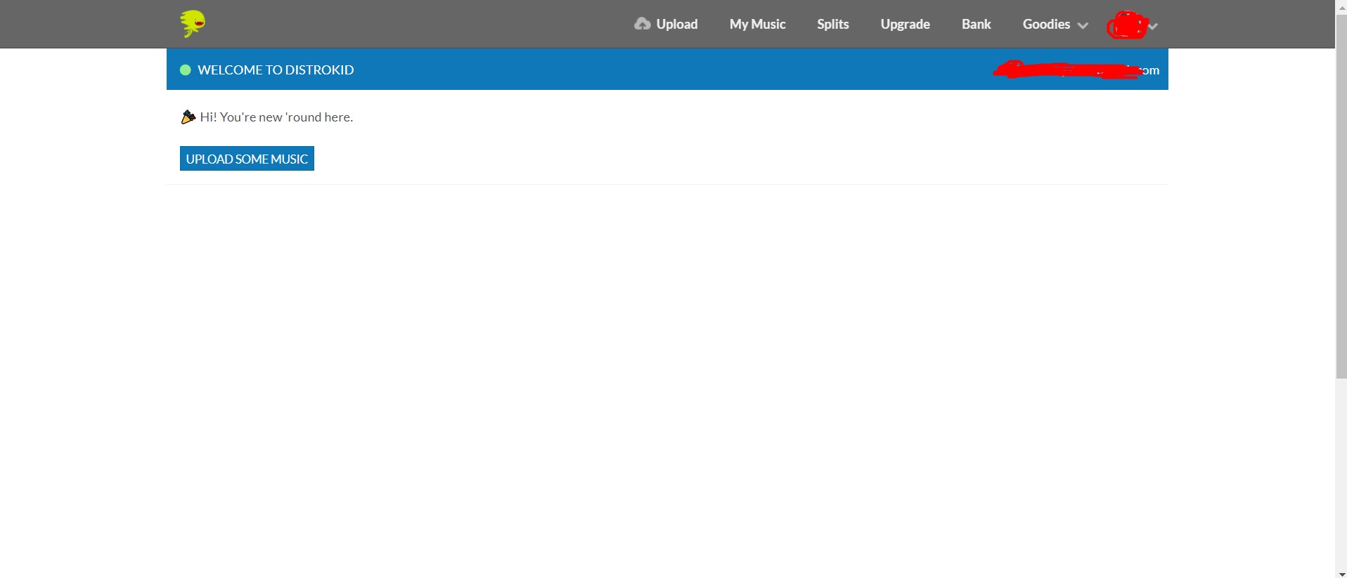Click the scrollbar up arrow

tap(1341, 6)
